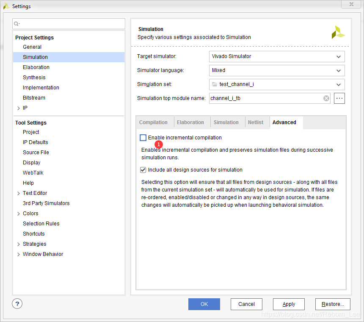
Task: Switch to the Elaboration tab
Action: coord(190,122)
